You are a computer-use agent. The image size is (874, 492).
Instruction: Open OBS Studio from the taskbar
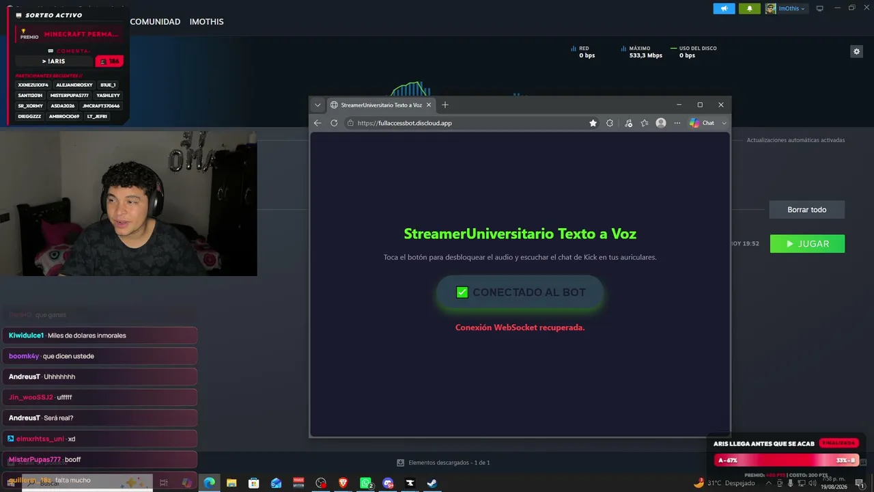pos(321,483)
